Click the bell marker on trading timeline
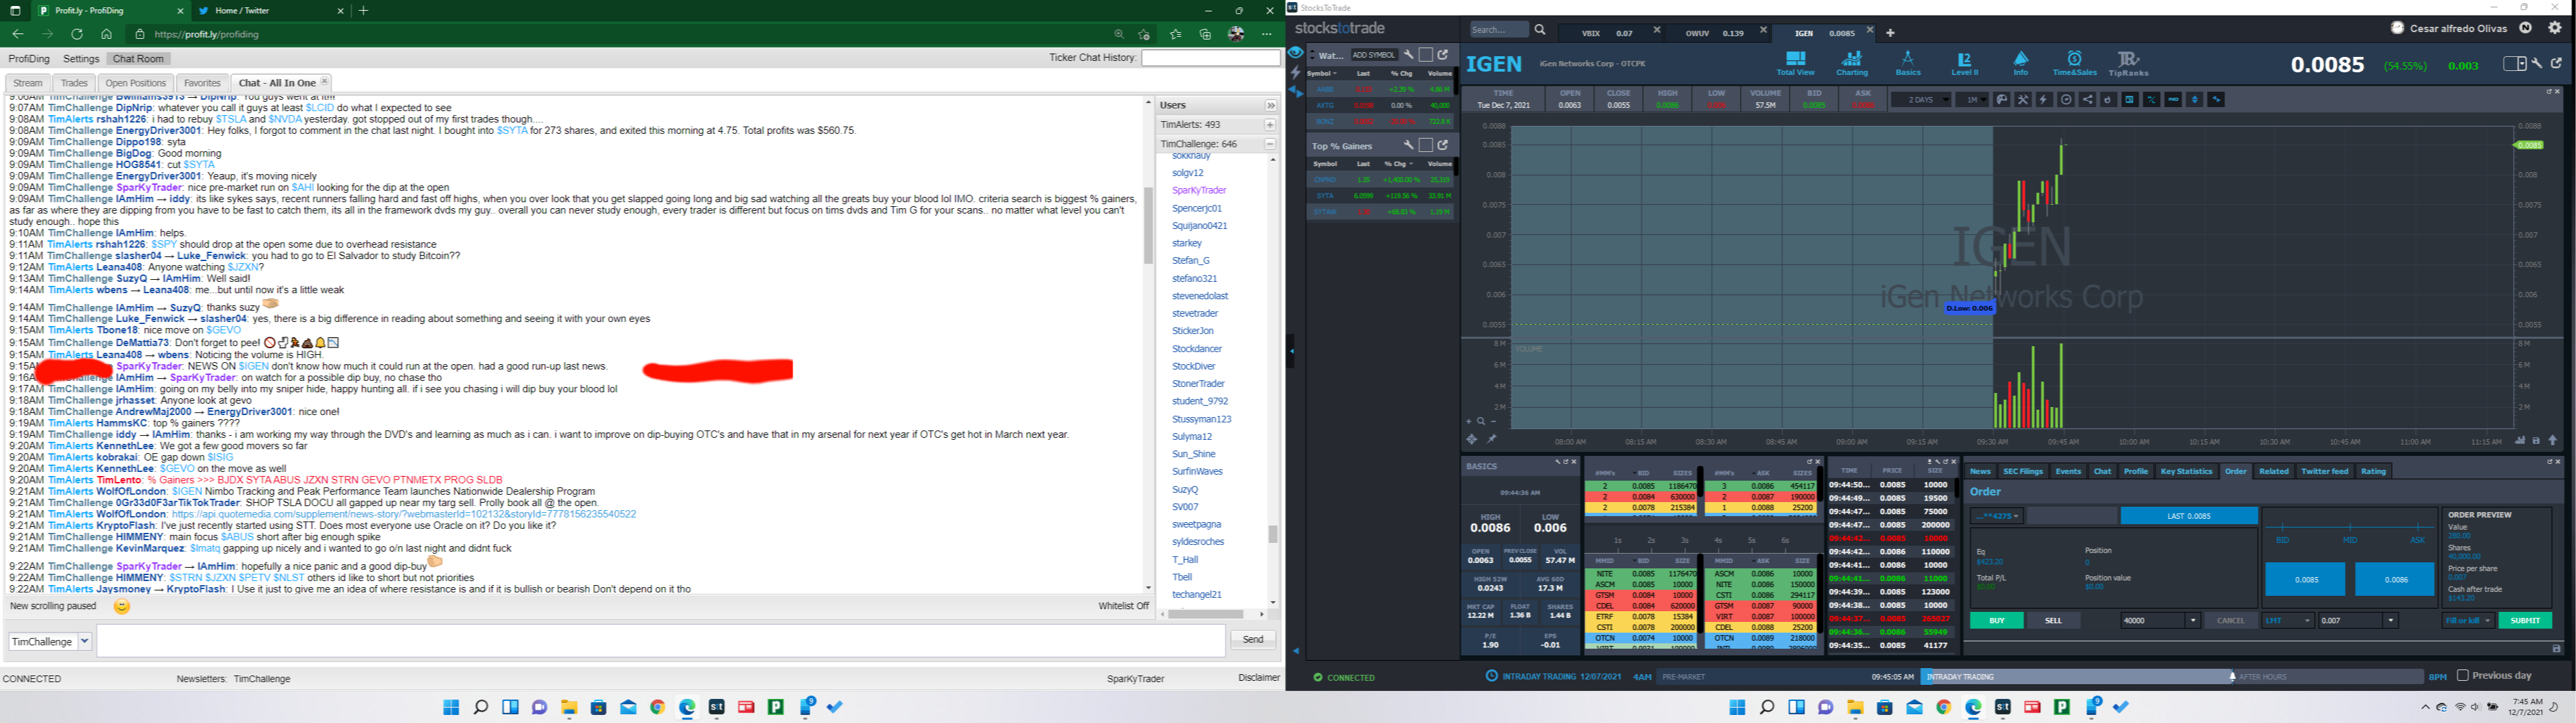Viewport: 2576px width, 723px height. tap(2233, 677)
